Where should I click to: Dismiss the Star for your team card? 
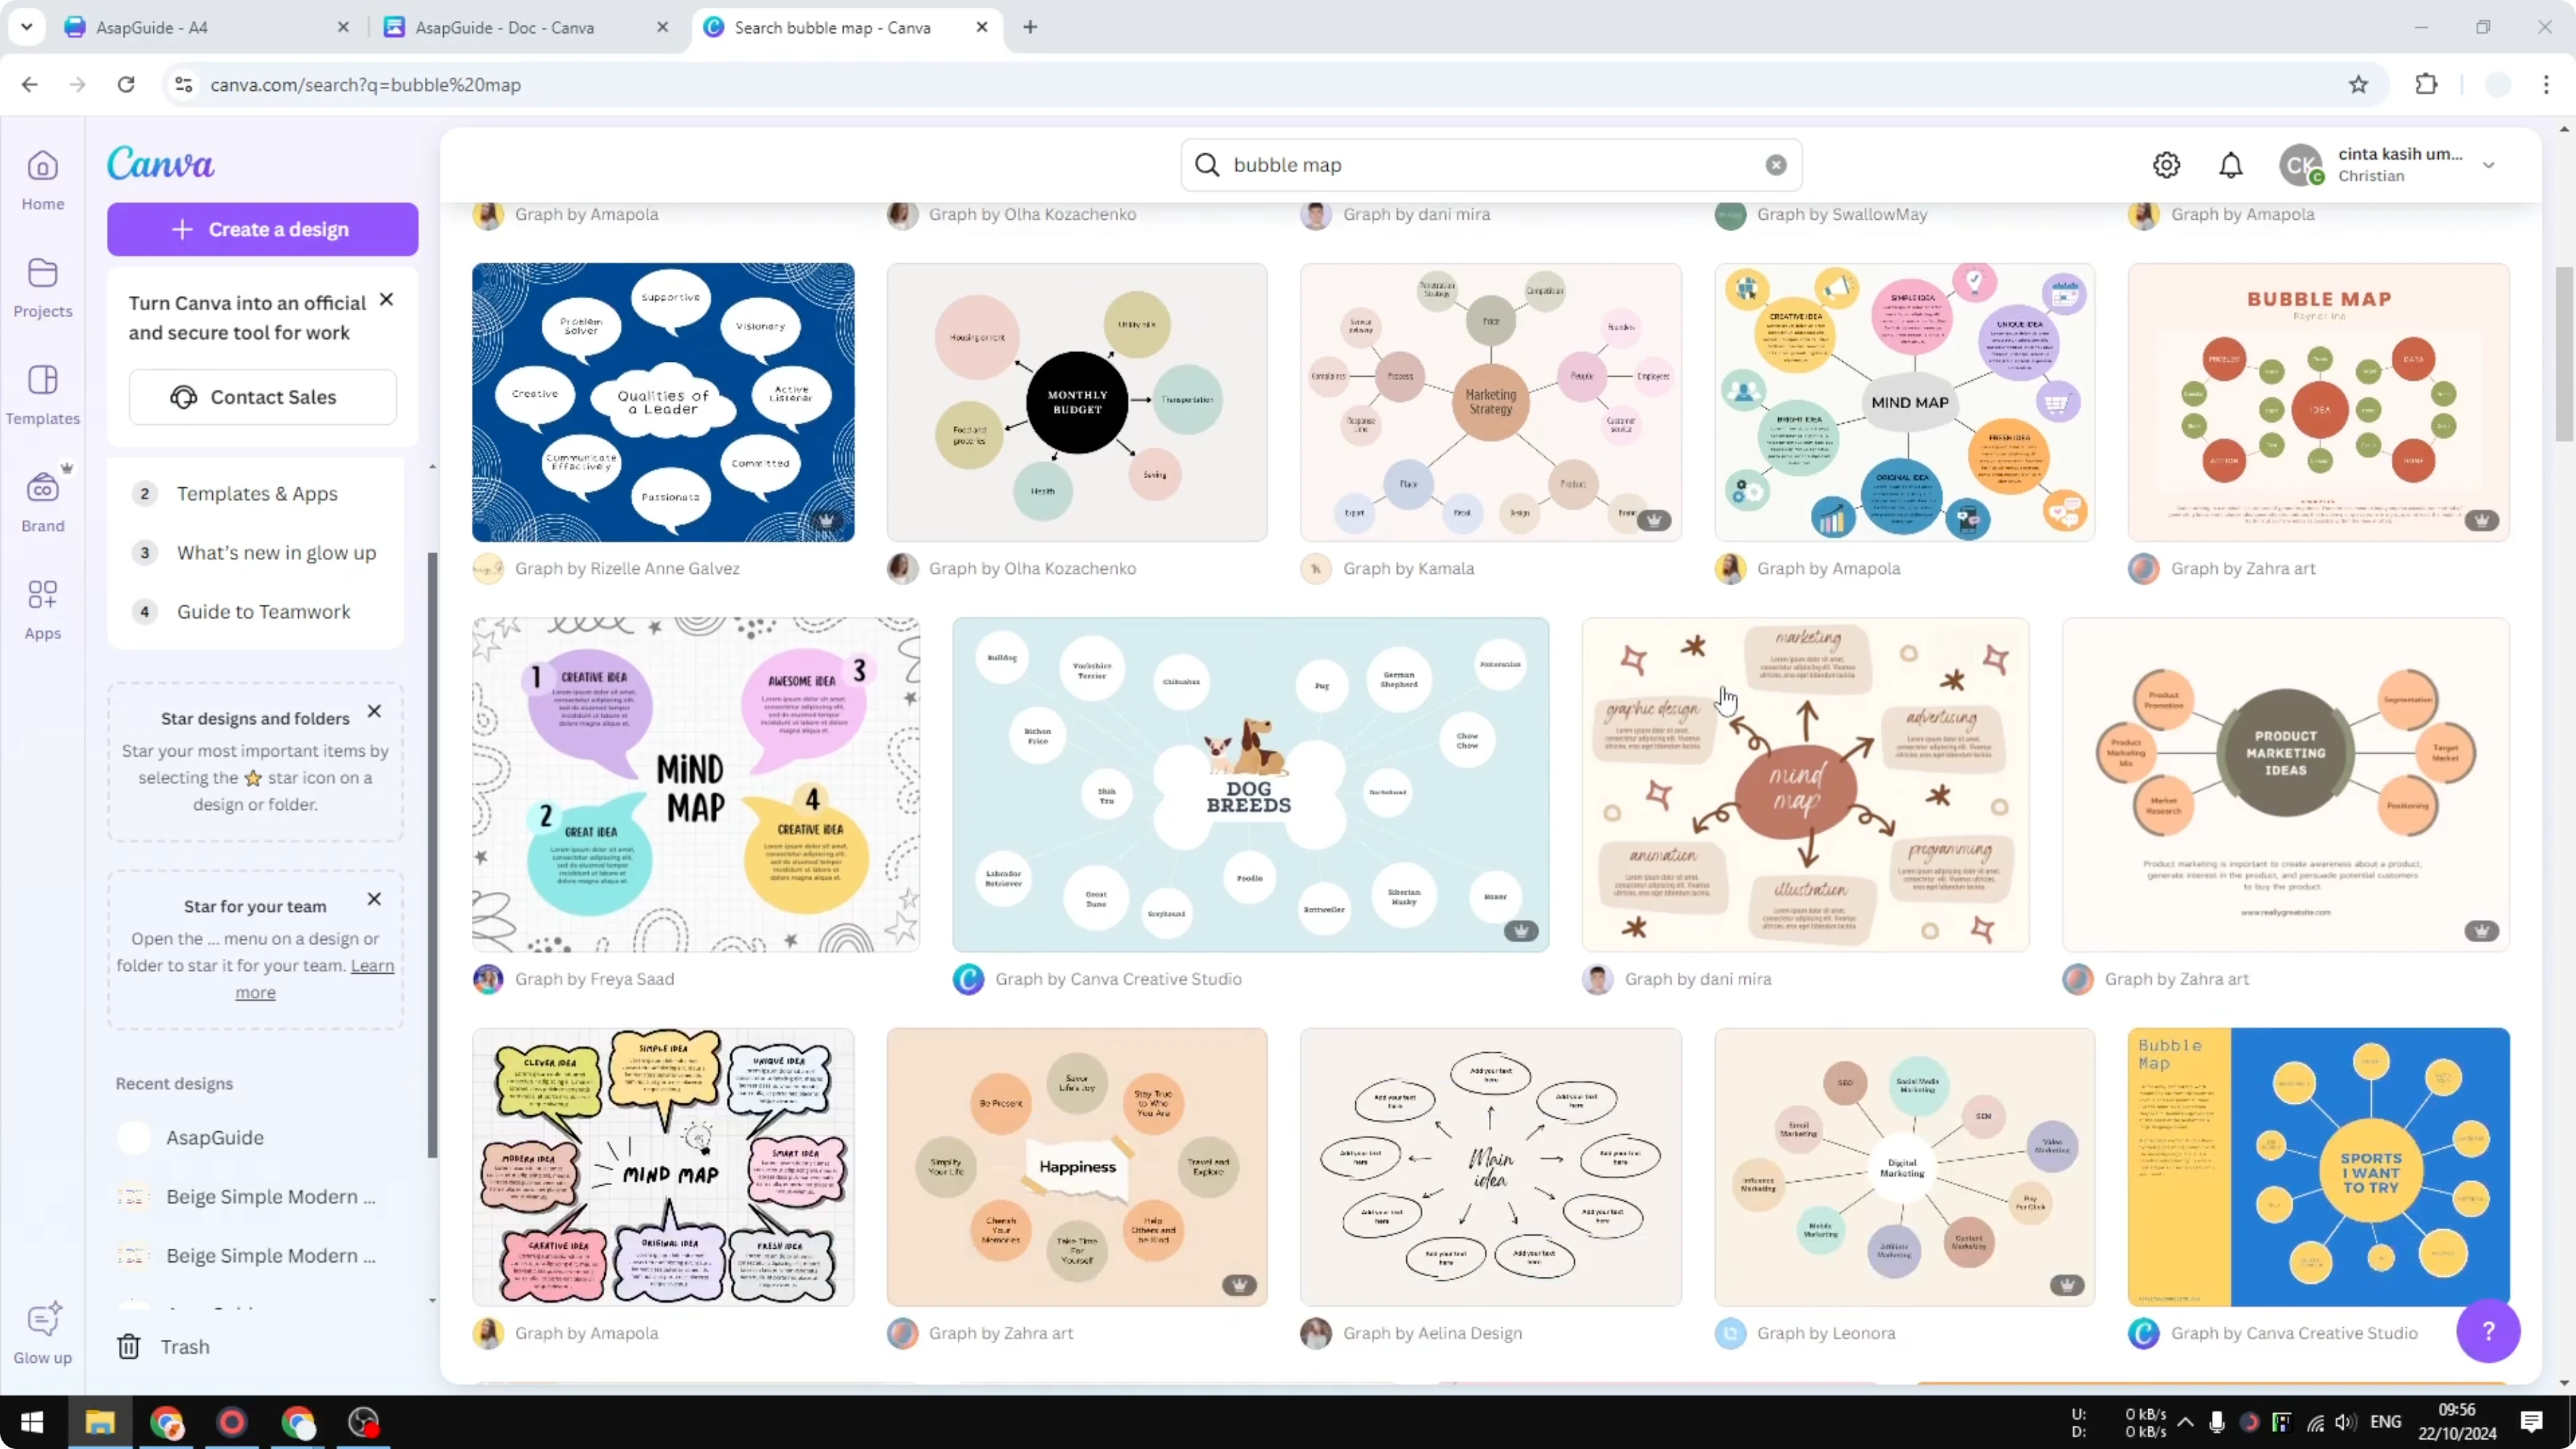(x=374, y=899)
